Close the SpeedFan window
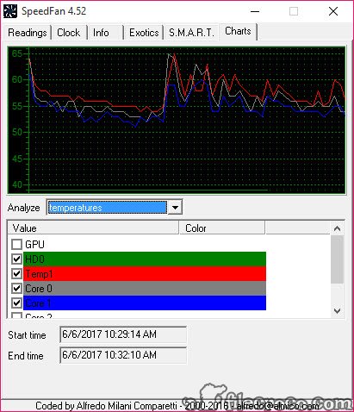Image resolution: width=354 pixels, height=412 pixels. (x=333, y=11)
